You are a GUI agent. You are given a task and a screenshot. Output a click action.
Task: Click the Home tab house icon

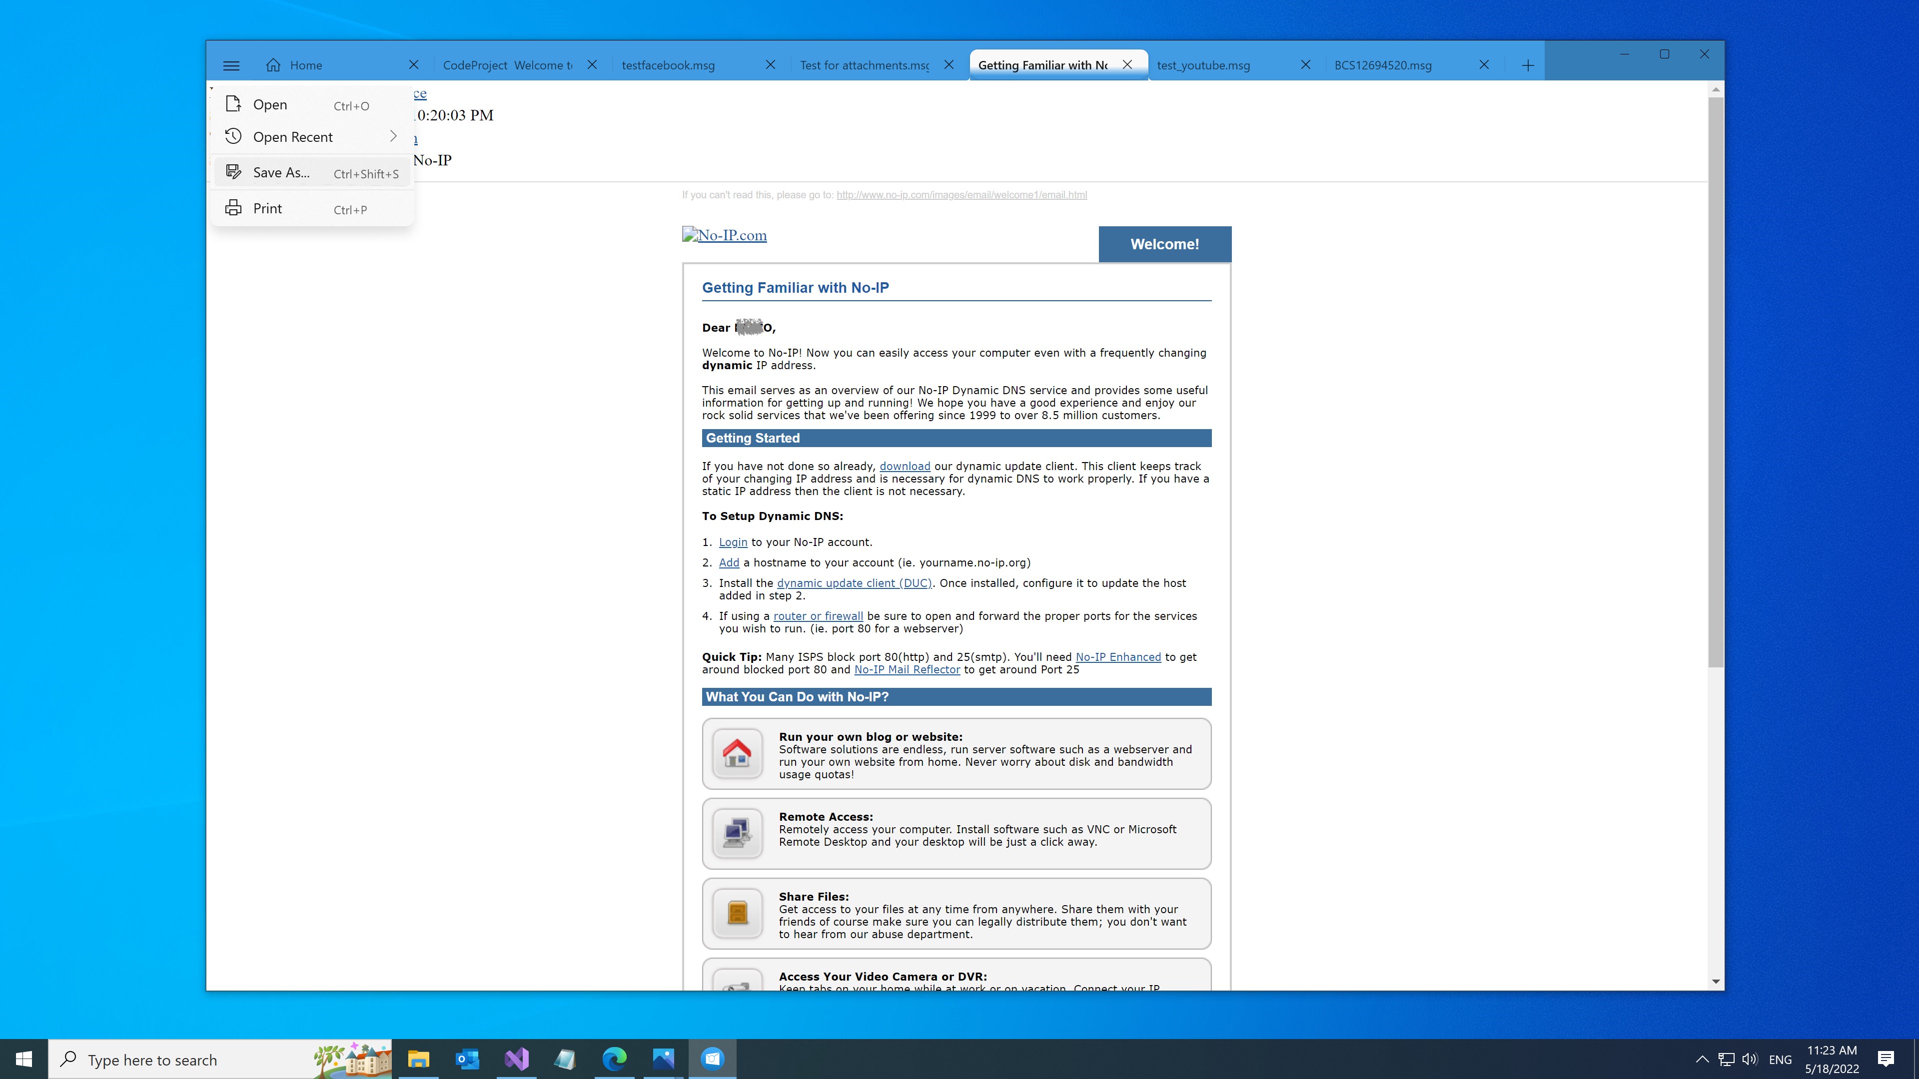pyautogui.click(x=273, y=65)
